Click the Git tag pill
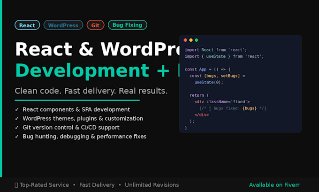 (x=95, y=25)
